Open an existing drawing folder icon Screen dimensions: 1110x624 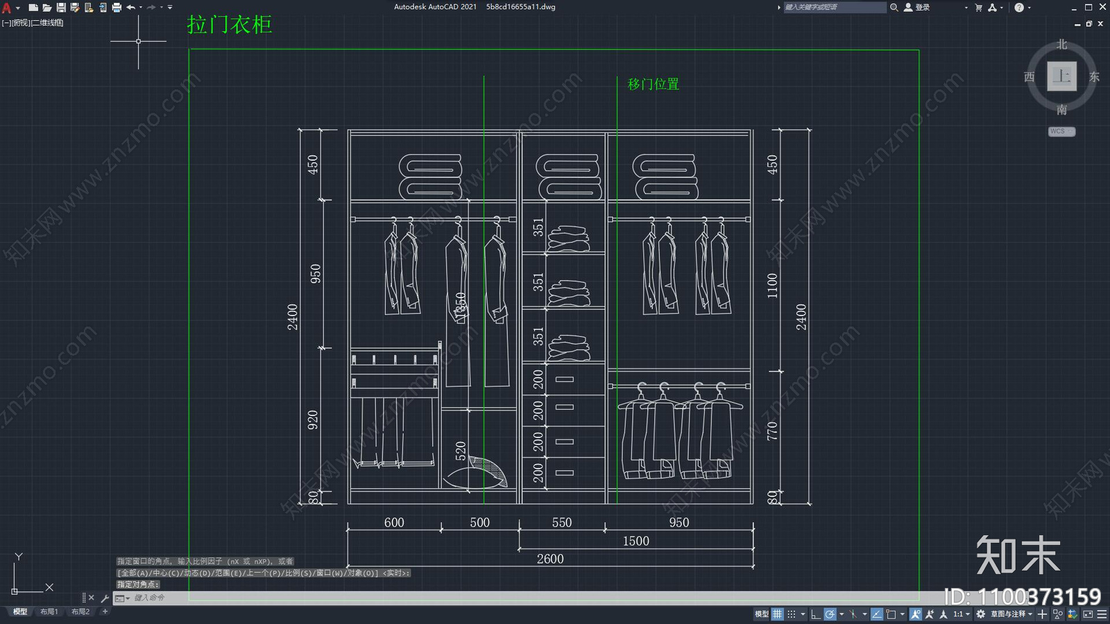[x=46, y=8]
